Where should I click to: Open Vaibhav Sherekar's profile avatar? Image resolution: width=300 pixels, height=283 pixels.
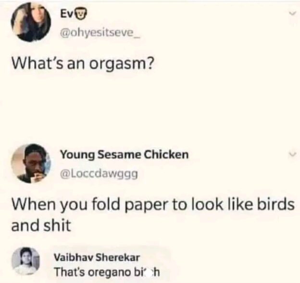click(25, 261)
